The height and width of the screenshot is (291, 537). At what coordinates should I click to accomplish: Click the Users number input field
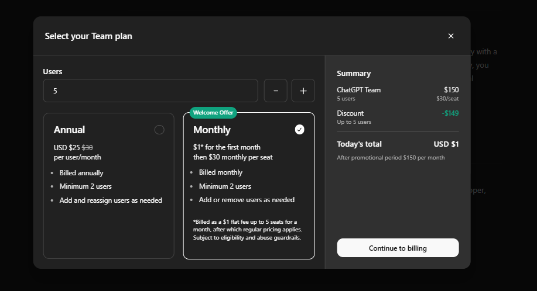coord(151,91)
